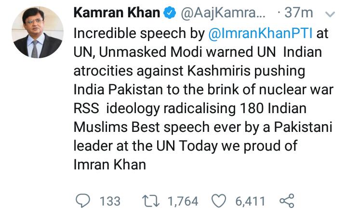
Task: Click the @AajKamra... handle
Action: click(223, 13)
